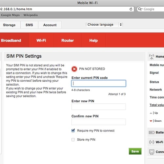164x164 pixels.
Task: Enable the Store my PIN checkbox
Action: pyautogui.click(x=73, y=140)
